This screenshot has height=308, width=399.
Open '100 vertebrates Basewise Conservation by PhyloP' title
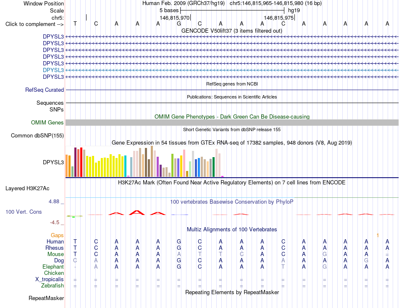point(232,202)
